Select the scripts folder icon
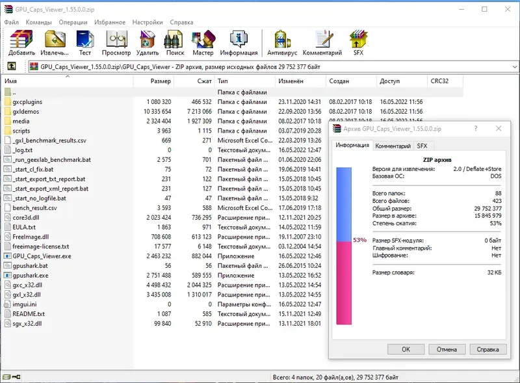The height and width of the screenshot is (383, 520). (x=8, y=131)
